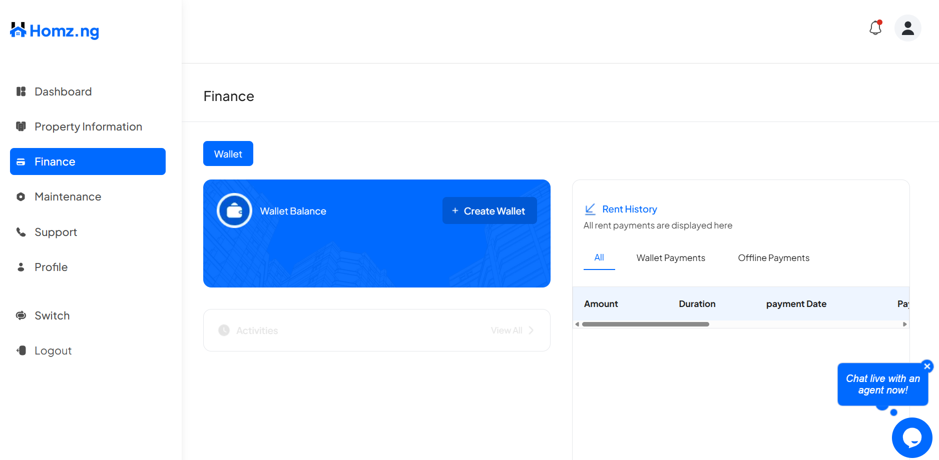This screenshot has height=460, width=939.
Task: Click 'Chat live with an agent now!' popup
Action: point(883,384)
